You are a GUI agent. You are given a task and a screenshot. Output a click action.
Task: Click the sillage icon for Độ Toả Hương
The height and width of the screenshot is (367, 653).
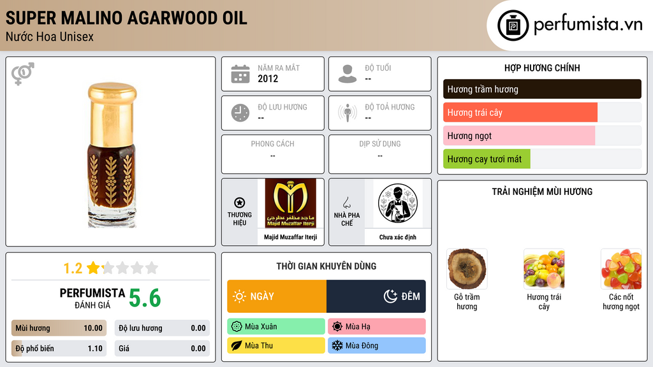[x=348, y=113]
